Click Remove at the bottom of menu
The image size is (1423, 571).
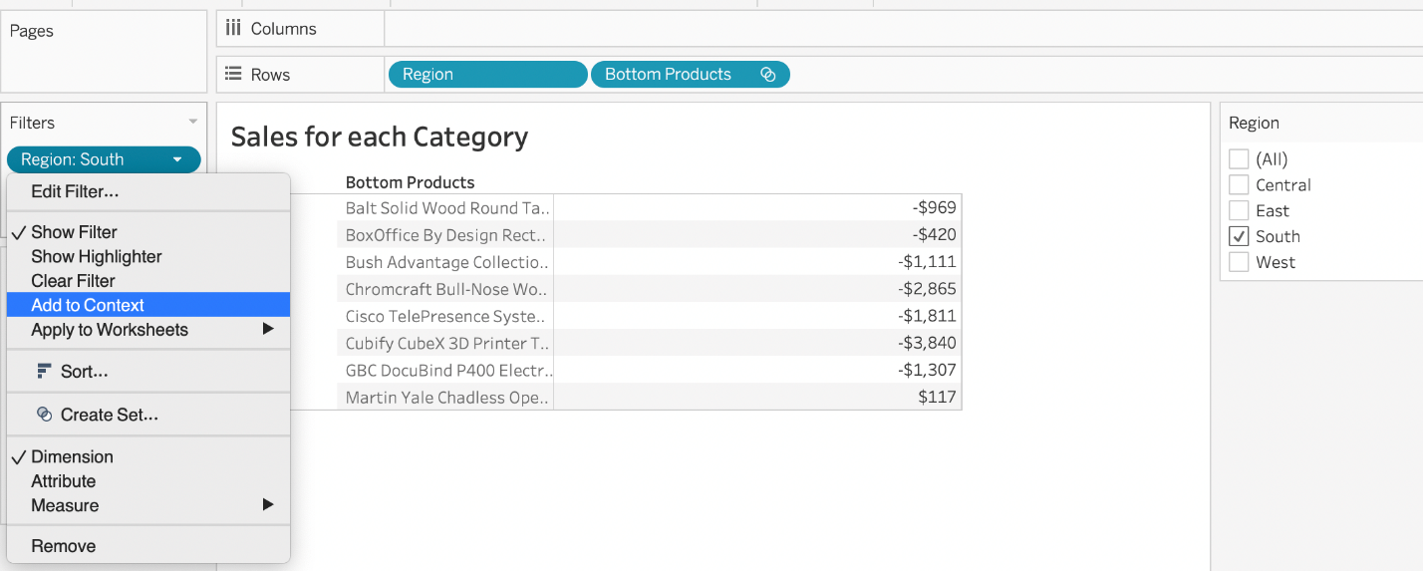[x=64, y=546]
